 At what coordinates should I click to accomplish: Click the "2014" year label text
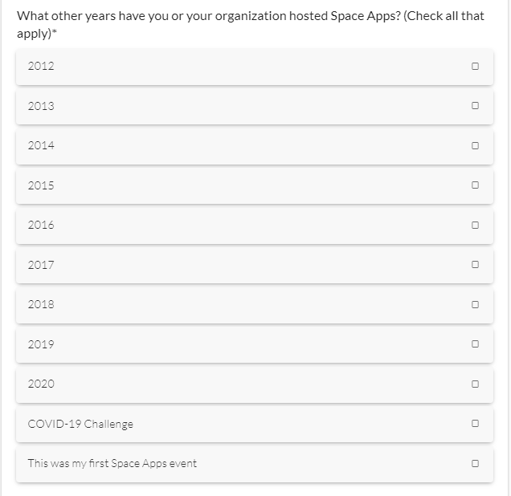click(41, 146)
